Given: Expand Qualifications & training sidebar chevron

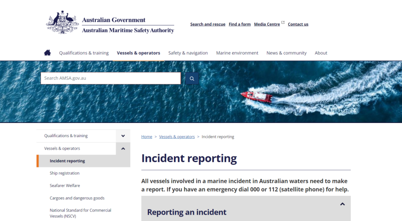Looking at the screenshot, I should point(123,136).
